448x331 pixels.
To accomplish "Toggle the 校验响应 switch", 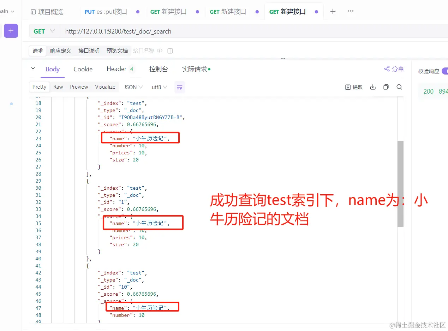I will (444, 71).
